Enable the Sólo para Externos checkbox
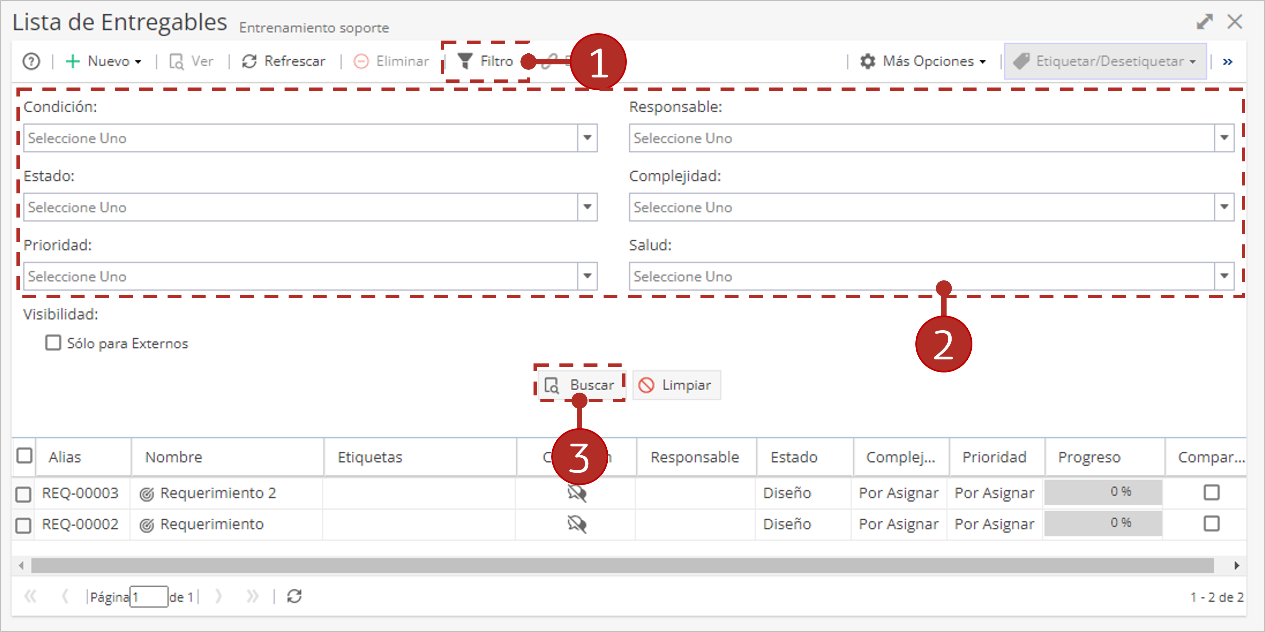Viewport: 1265px width, 632px height. click(53, 343)
